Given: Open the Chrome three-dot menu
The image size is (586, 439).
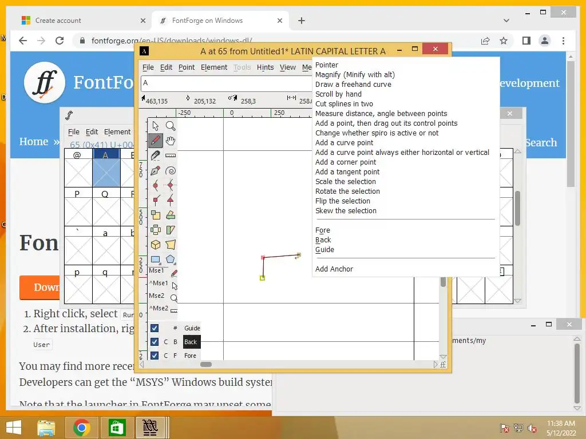Looking at the screenshot, I should point(563,41).
